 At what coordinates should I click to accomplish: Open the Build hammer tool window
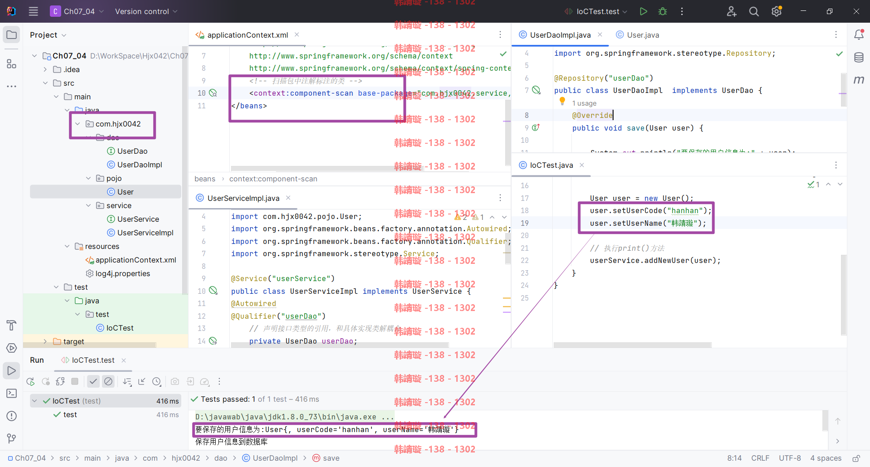11,325
